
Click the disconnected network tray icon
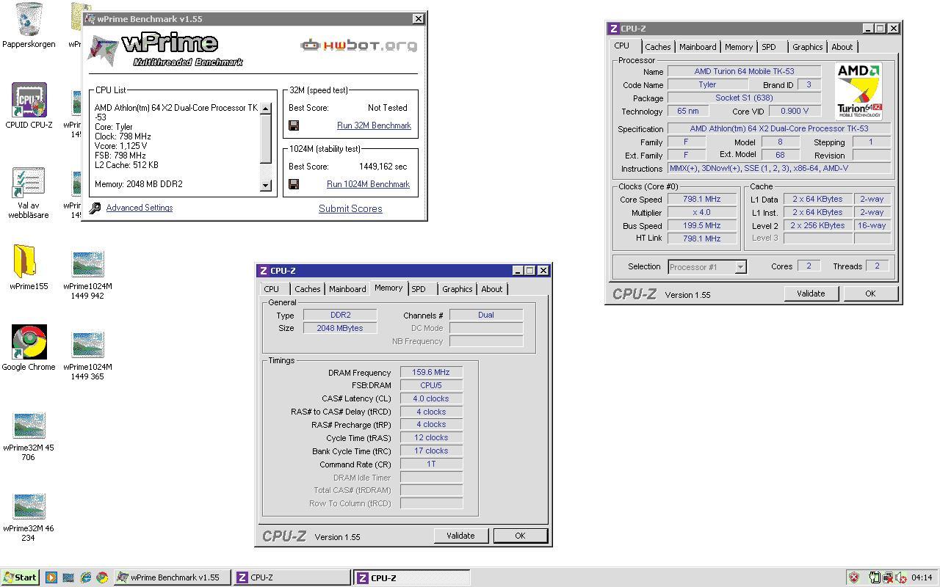coord(887,577)
